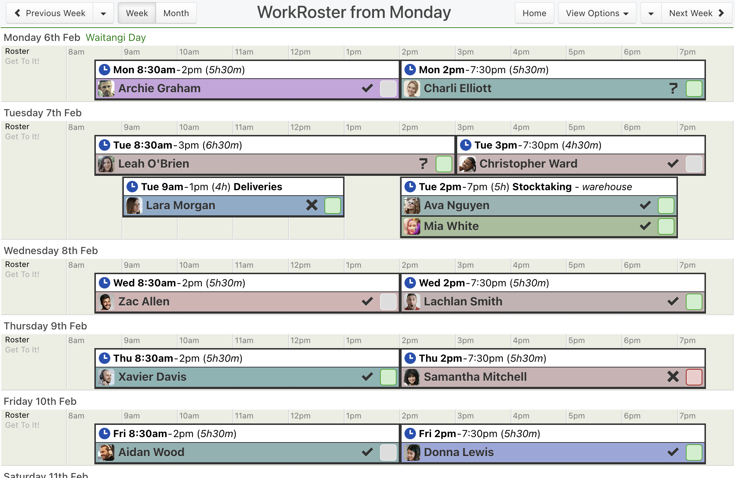Expand dropdown arrow beside Previous Week
Viewport: 735px width, 478px height.
tap(103, 13)
